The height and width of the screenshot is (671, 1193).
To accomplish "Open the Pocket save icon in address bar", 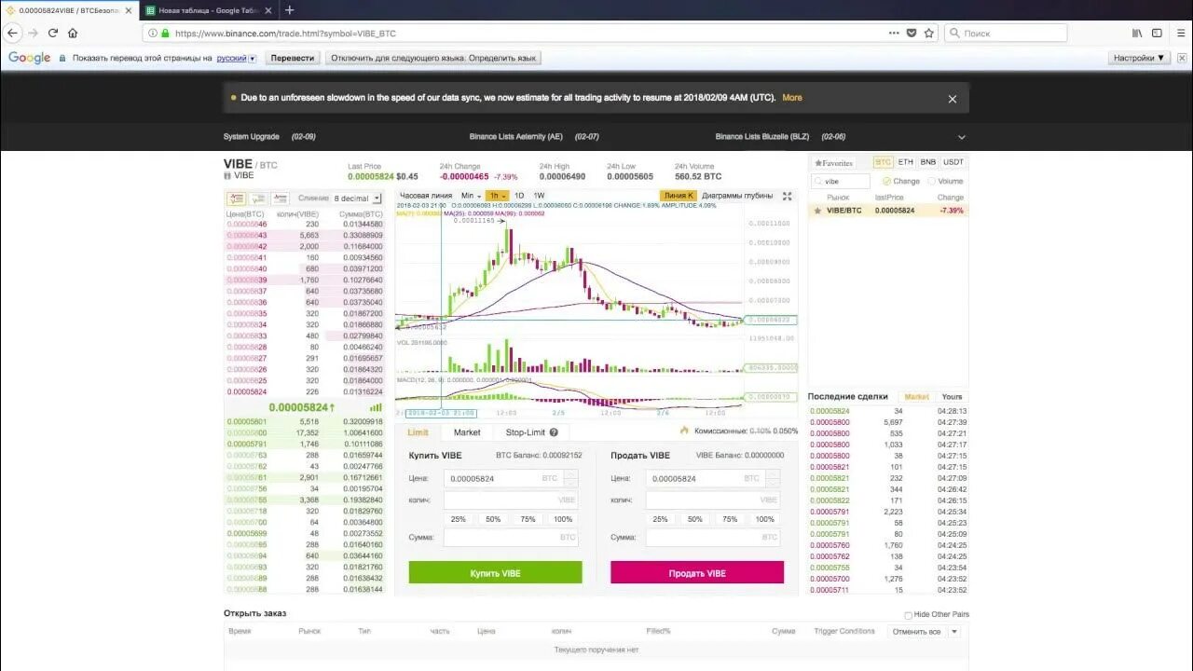I will tap(912, 33).
